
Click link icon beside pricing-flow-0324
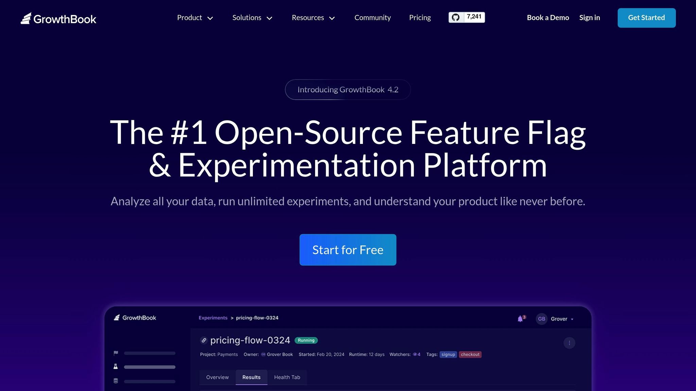point(204,340)
